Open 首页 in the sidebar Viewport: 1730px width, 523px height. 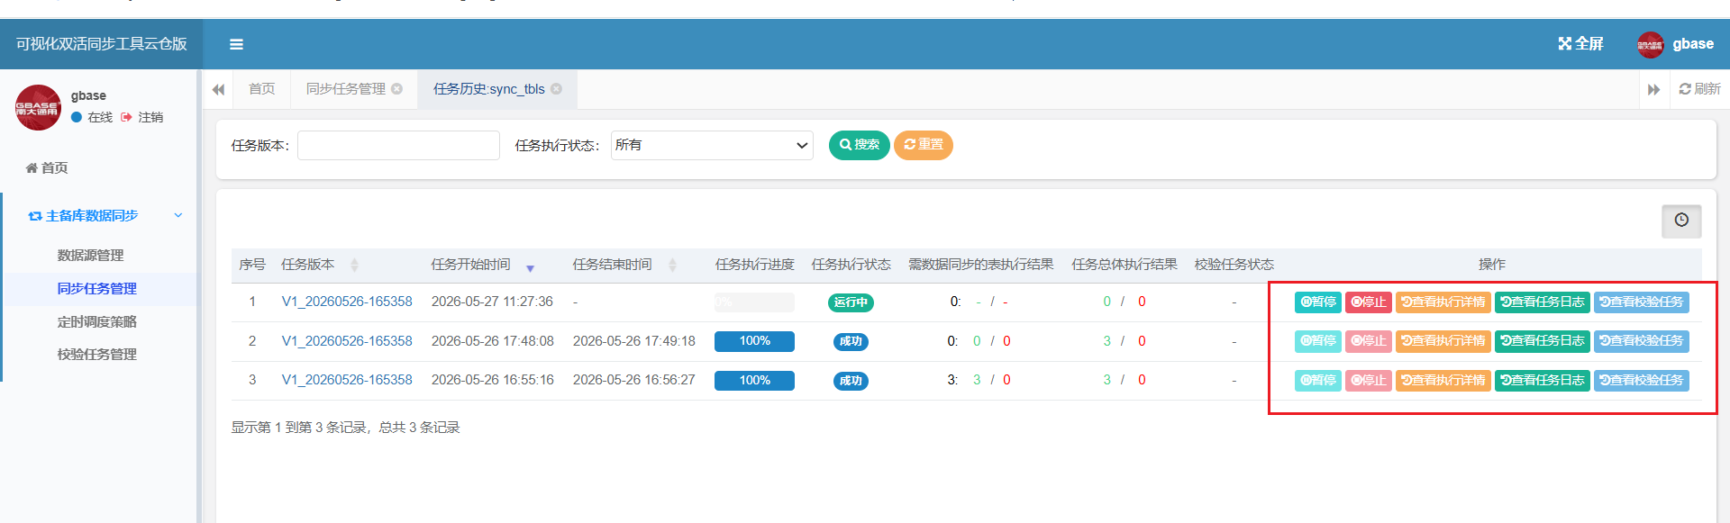click(x=47, y=168)
